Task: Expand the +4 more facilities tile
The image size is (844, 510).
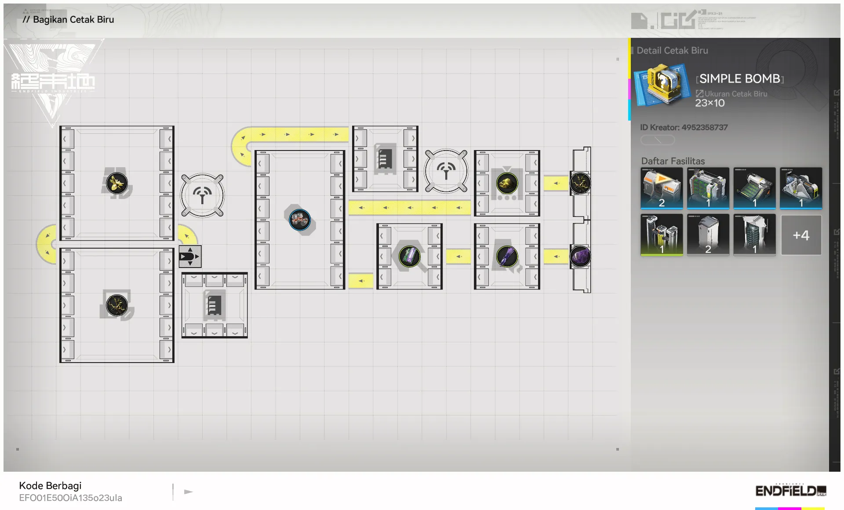Action: (801, 235)
